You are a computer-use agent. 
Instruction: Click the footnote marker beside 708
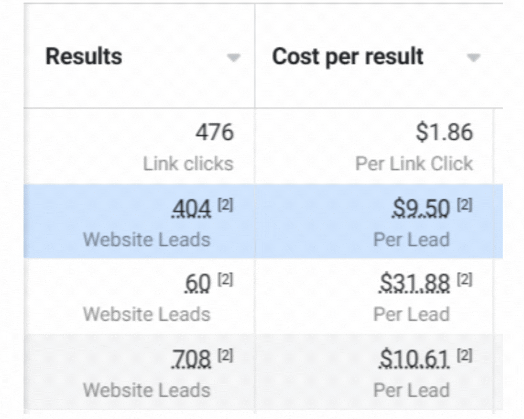pos(225,356)
